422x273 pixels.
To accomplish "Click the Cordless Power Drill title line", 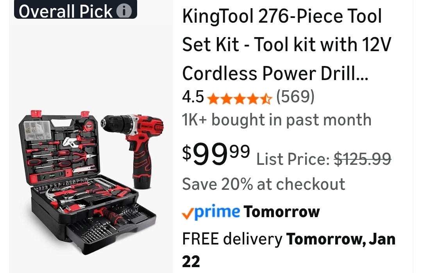I will (x=275, y=73).
